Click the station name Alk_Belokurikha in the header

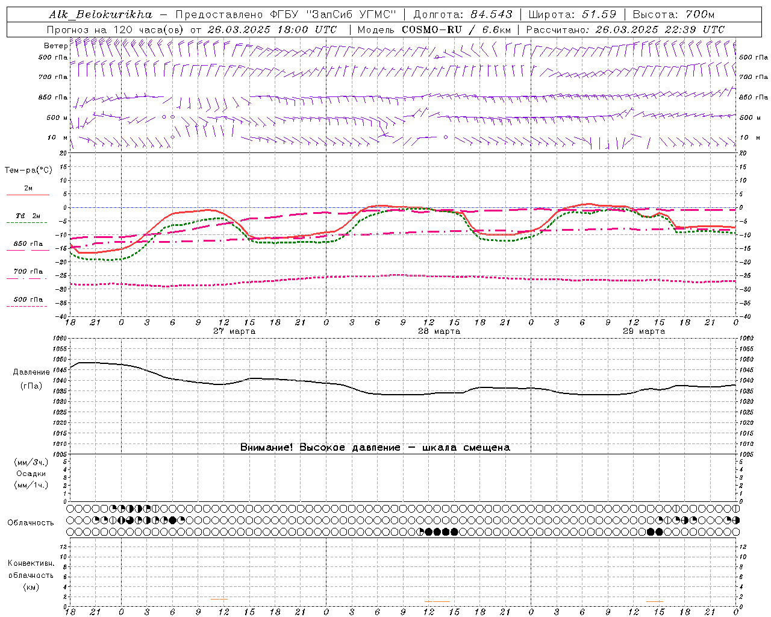pos(101,14)
